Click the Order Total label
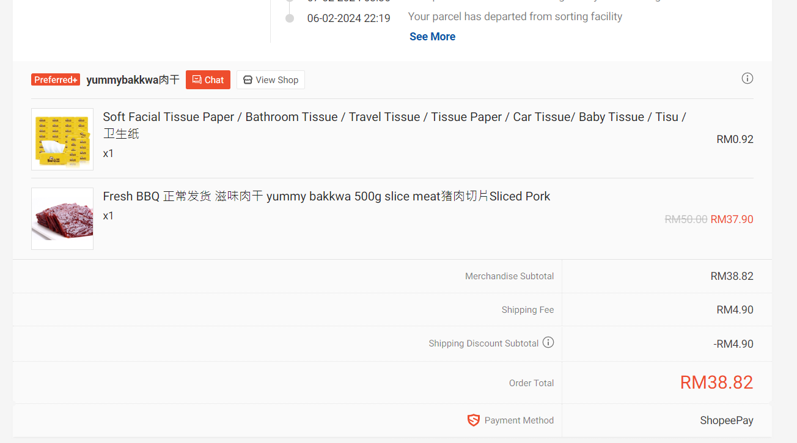Viewport: 797px width, 443px height. pyautogui.click(x=531, y=383)
